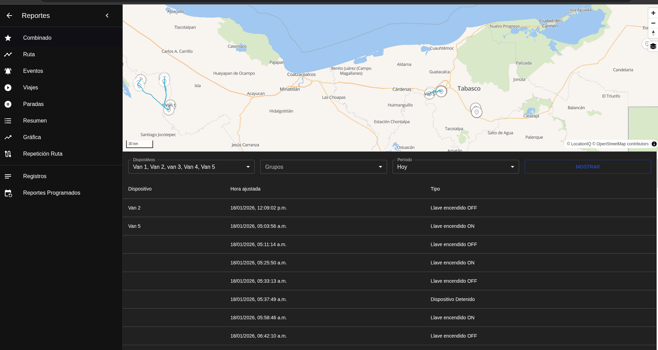Click the Paradas pause icon
This screenshot has width=658, height=350.
pyautogui.click(x=8, y=104)
